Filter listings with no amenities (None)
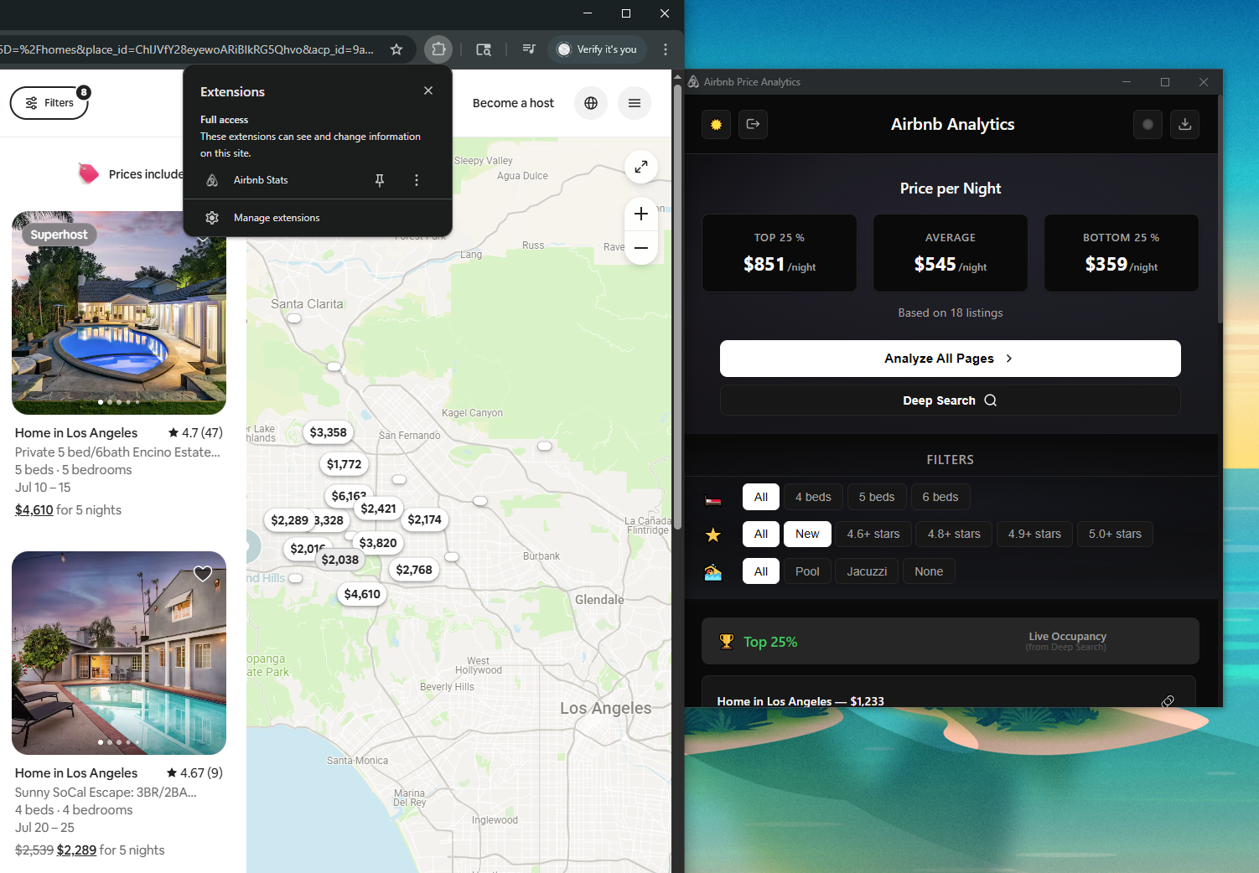 [929, 571]
